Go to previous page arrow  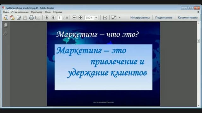47,18
